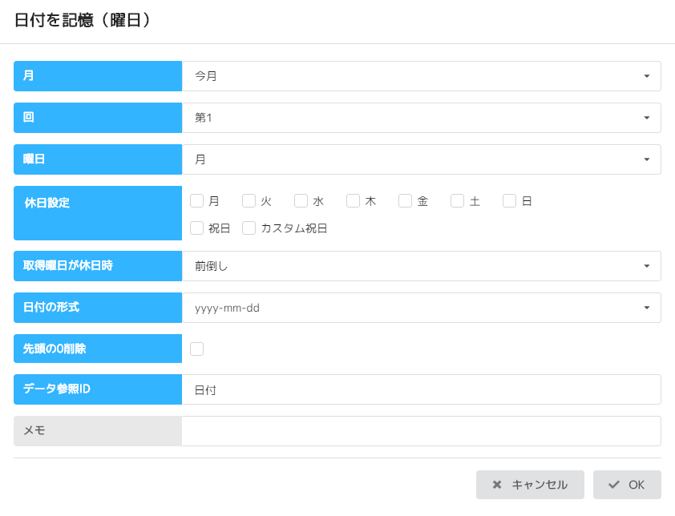This screenshot has height=516, width=675.
Task: Enable the 火 holiday checkbox
Action: tap(249, 201)
